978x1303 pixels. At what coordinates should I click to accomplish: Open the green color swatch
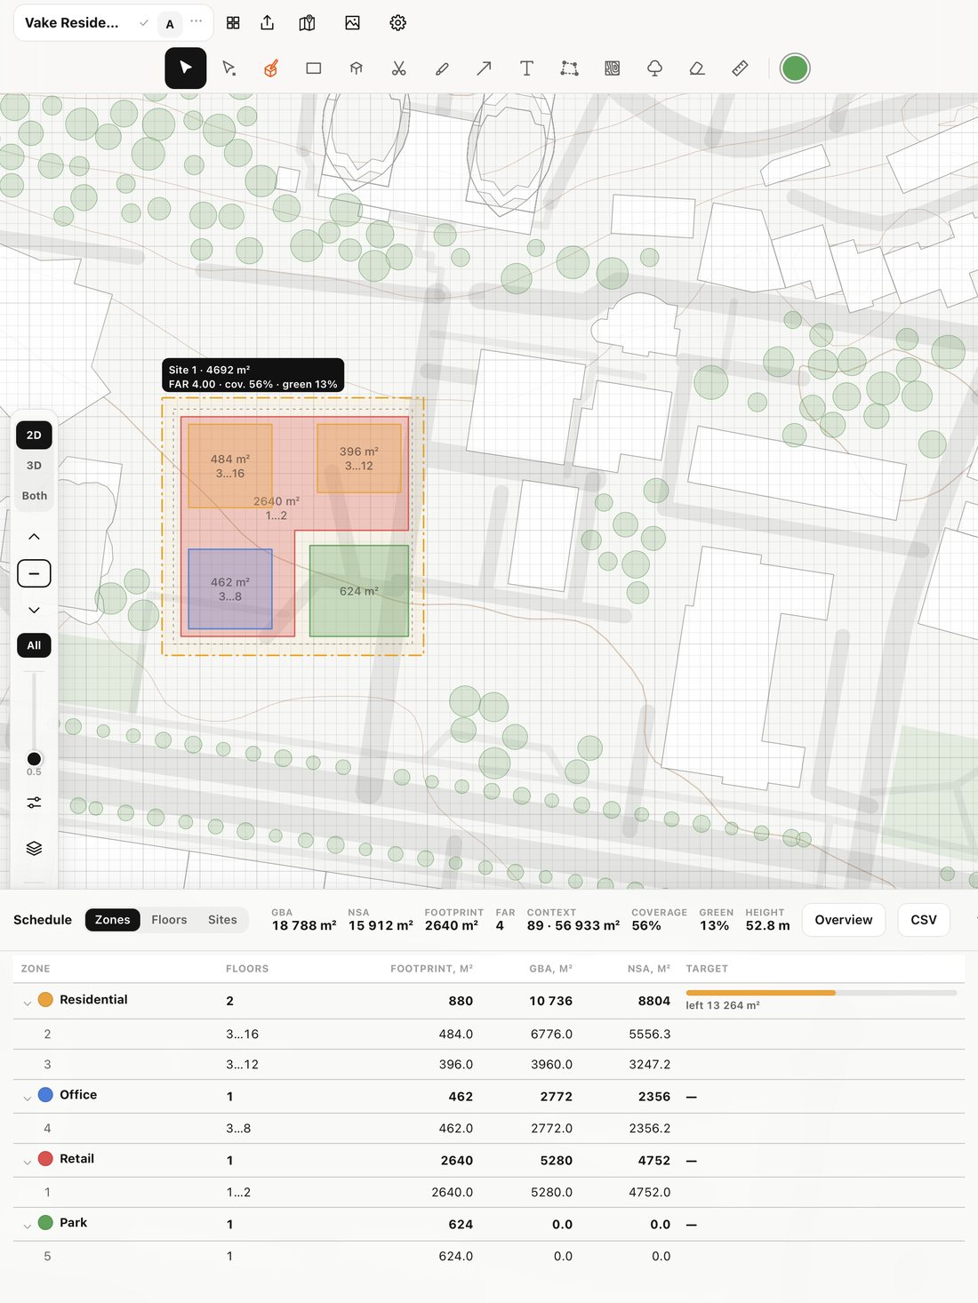tap(795, 68)
